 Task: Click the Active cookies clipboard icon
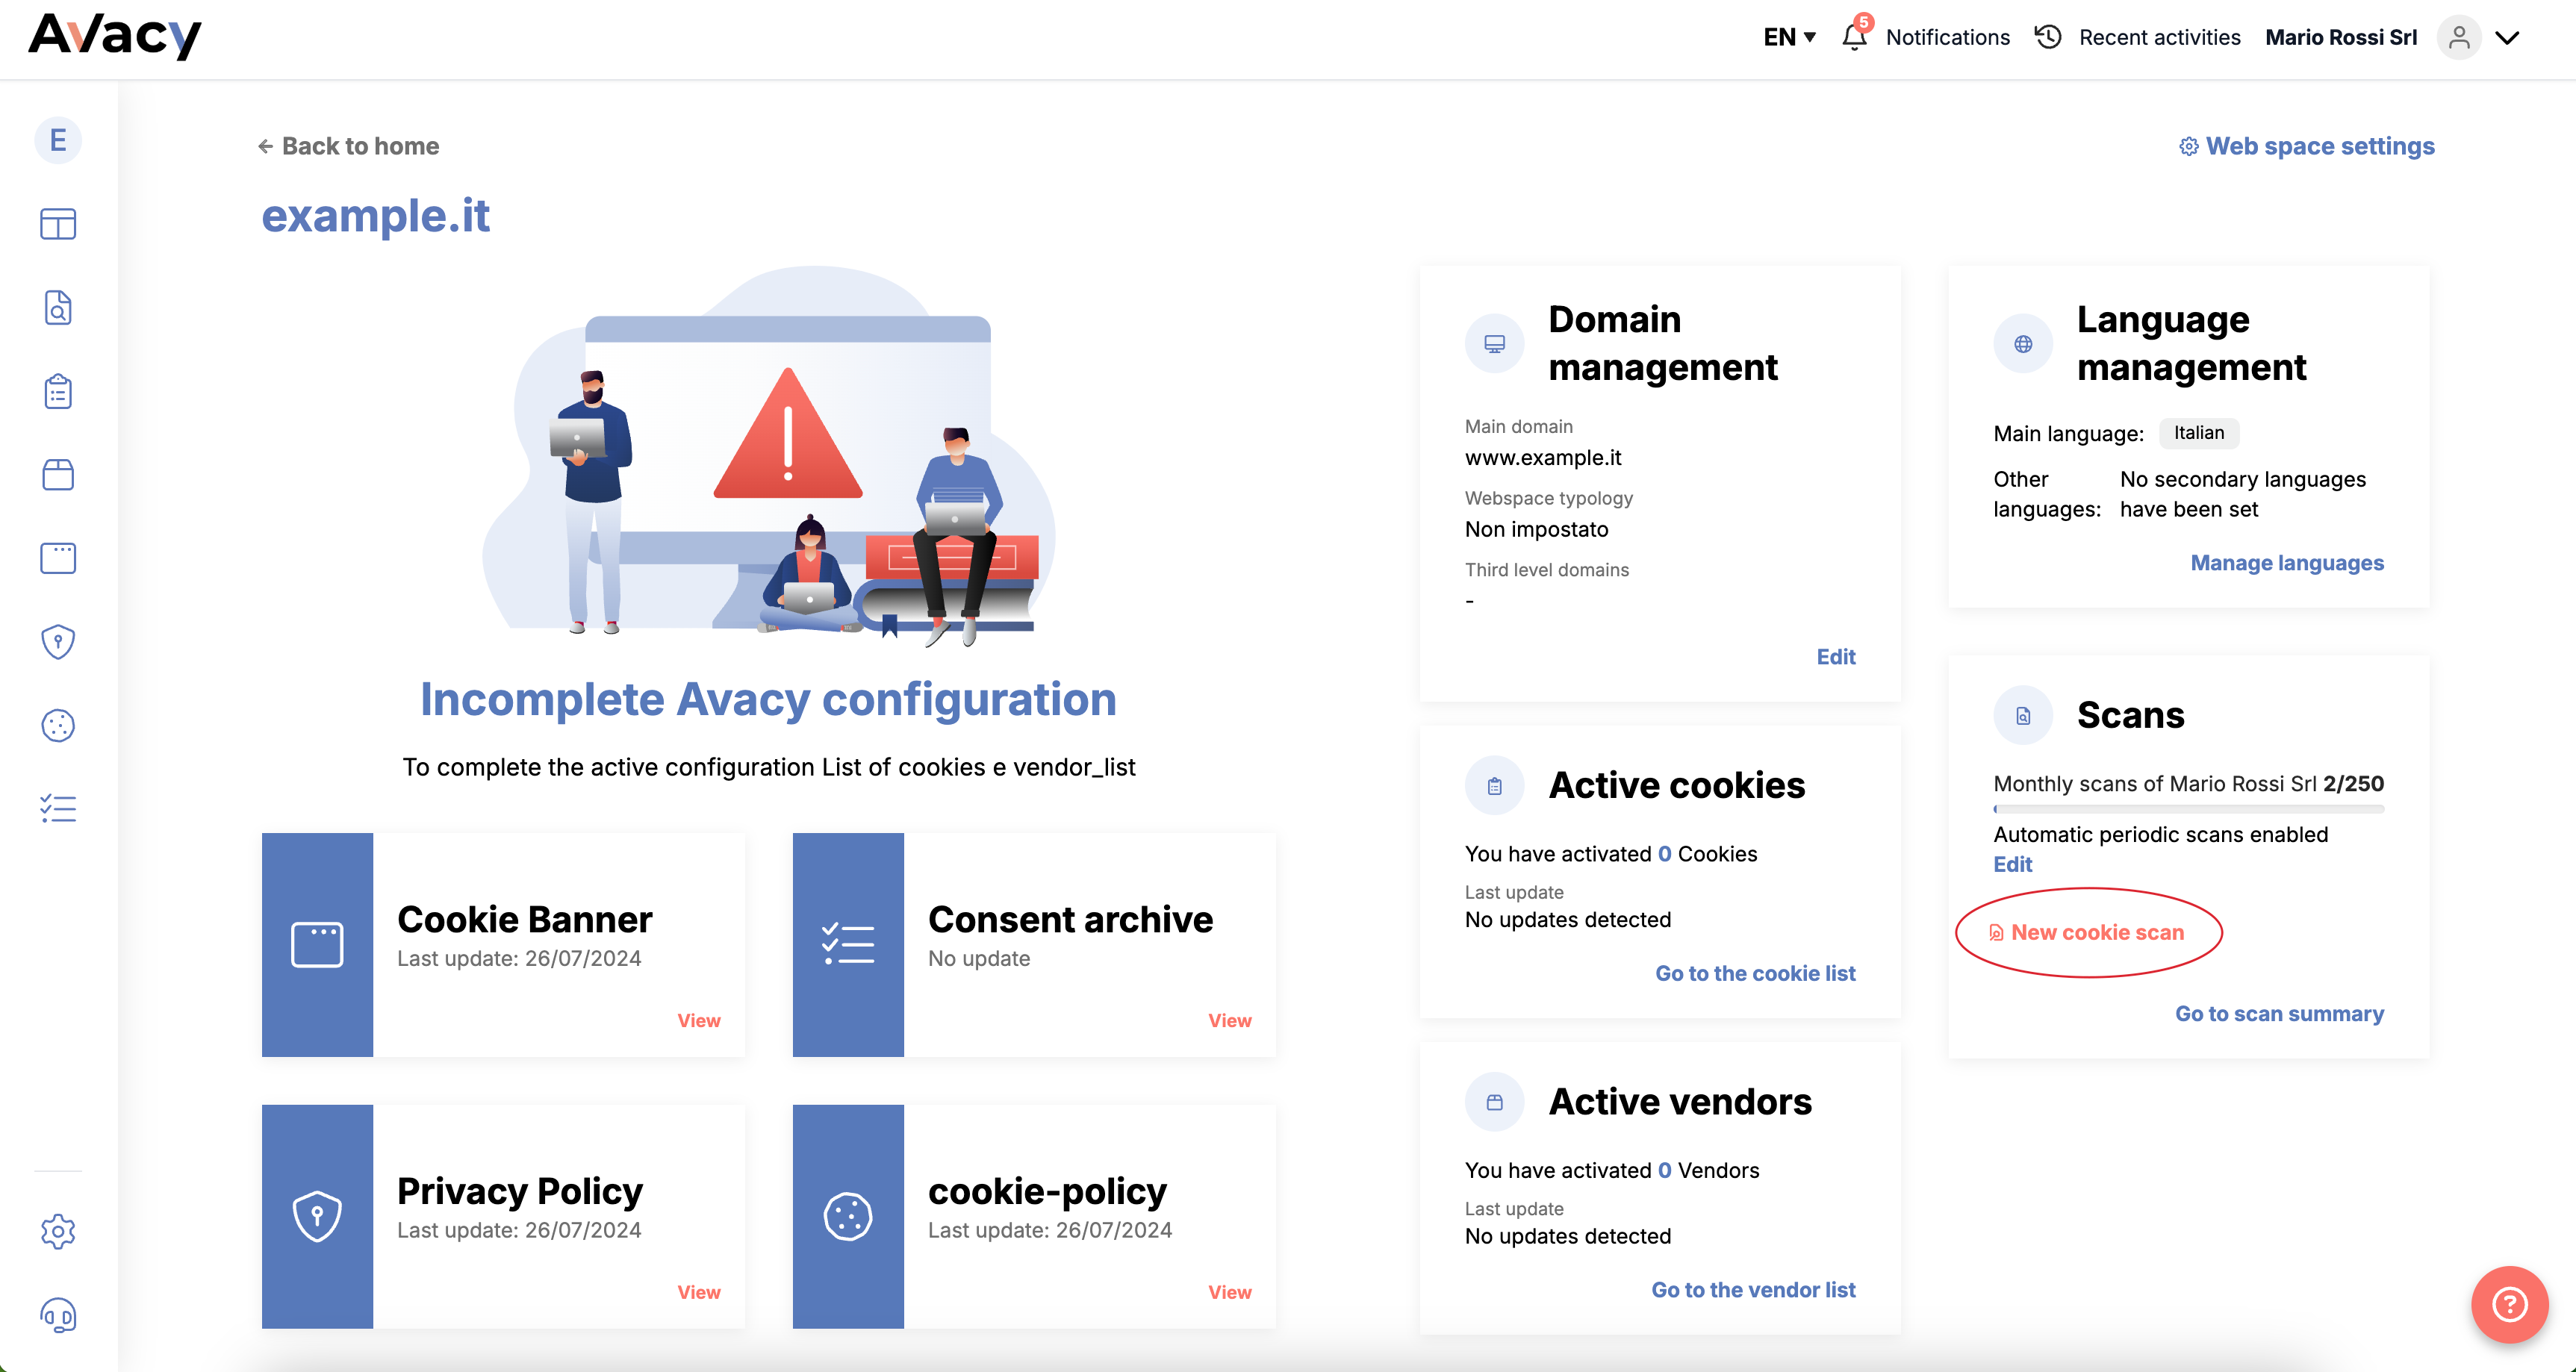(1495, 786)
